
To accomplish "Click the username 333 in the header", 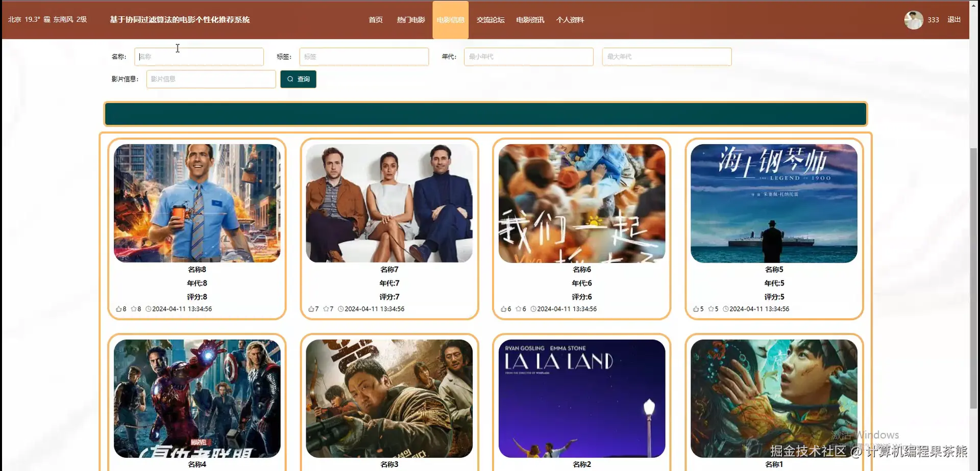I will (934, 20).
